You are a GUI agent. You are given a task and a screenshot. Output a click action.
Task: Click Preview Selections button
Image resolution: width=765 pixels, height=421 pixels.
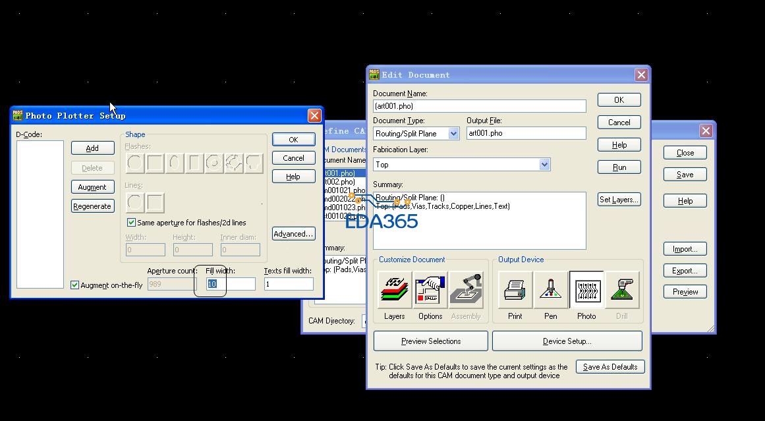[x=431, y=341]
